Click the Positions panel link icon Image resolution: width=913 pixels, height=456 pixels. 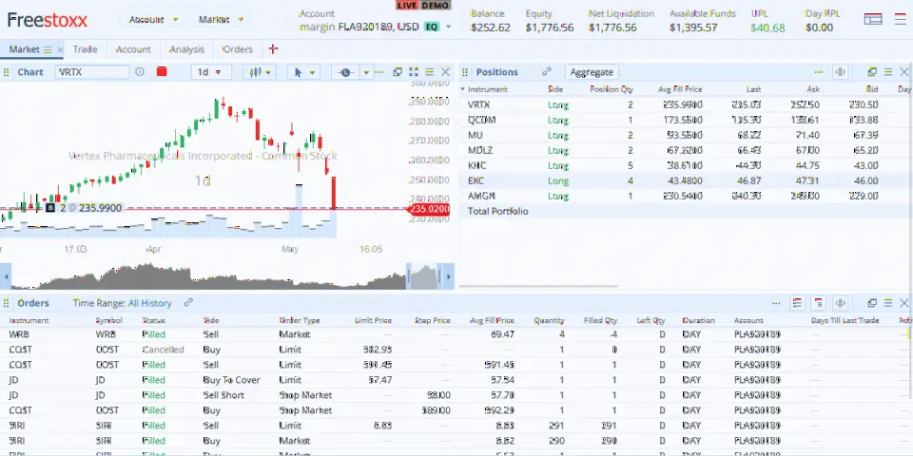pos(546,71)
